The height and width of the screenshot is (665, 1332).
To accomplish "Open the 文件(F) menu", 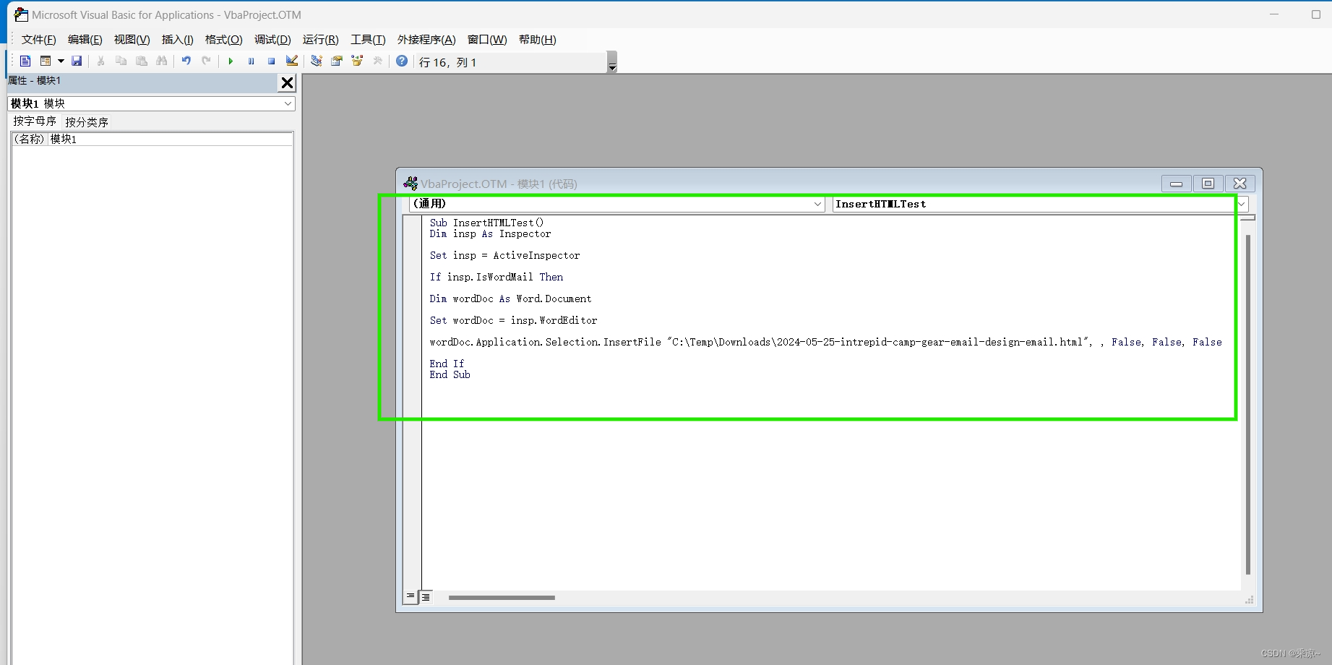I will tap(38, 40).
